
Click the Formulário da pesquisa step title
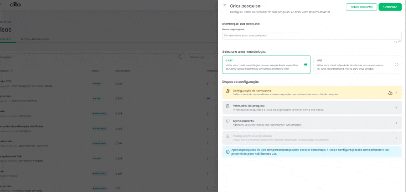(x=248, y=105)
